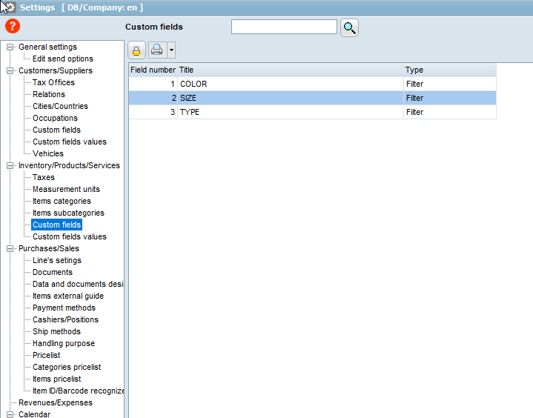Click field number 1 cell
This screenshot has height=418, width=533.
153,84
